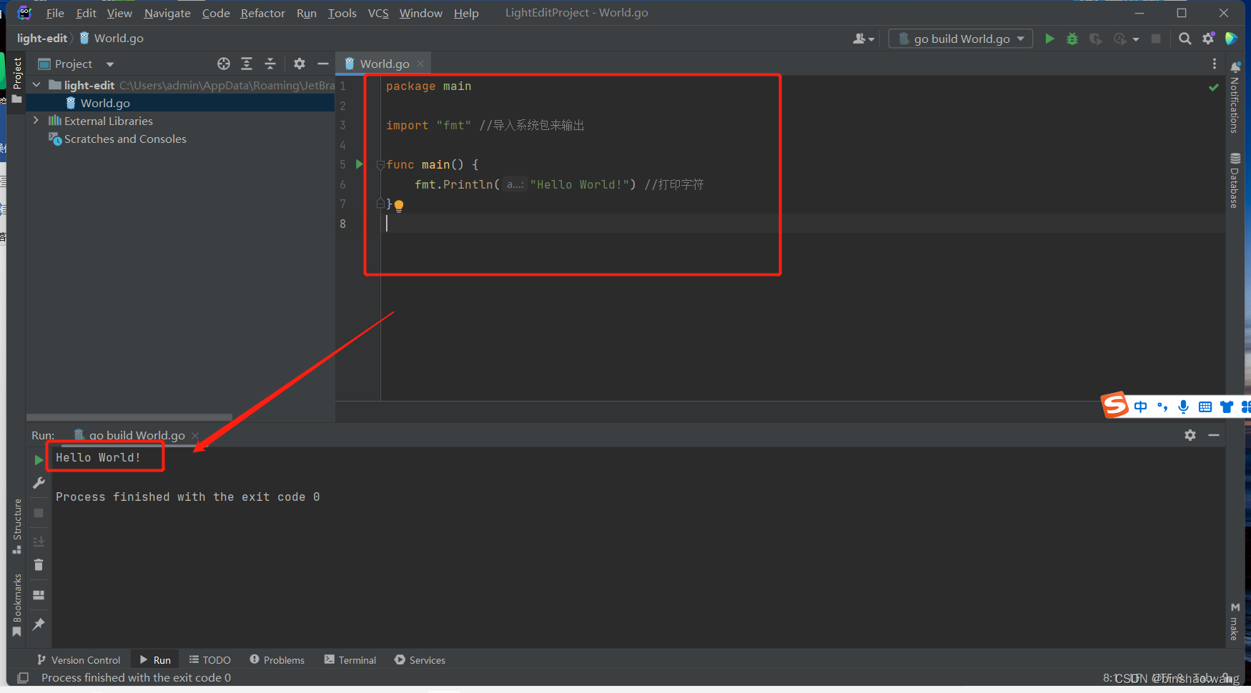Run the go build World.go configuration
This screenshot has height=693, width=1251.
pos(1049,39)
